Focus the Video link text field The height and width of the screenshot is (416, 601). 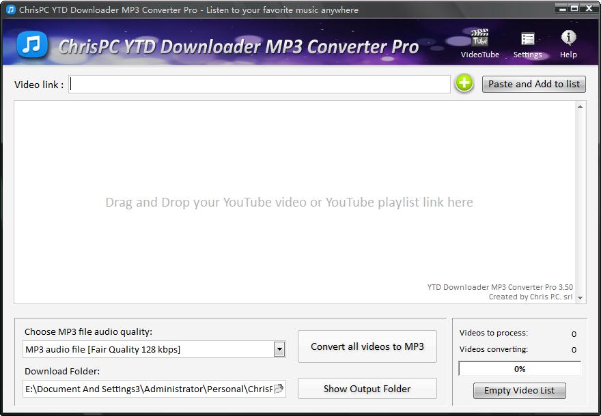[x=260, y=85]
